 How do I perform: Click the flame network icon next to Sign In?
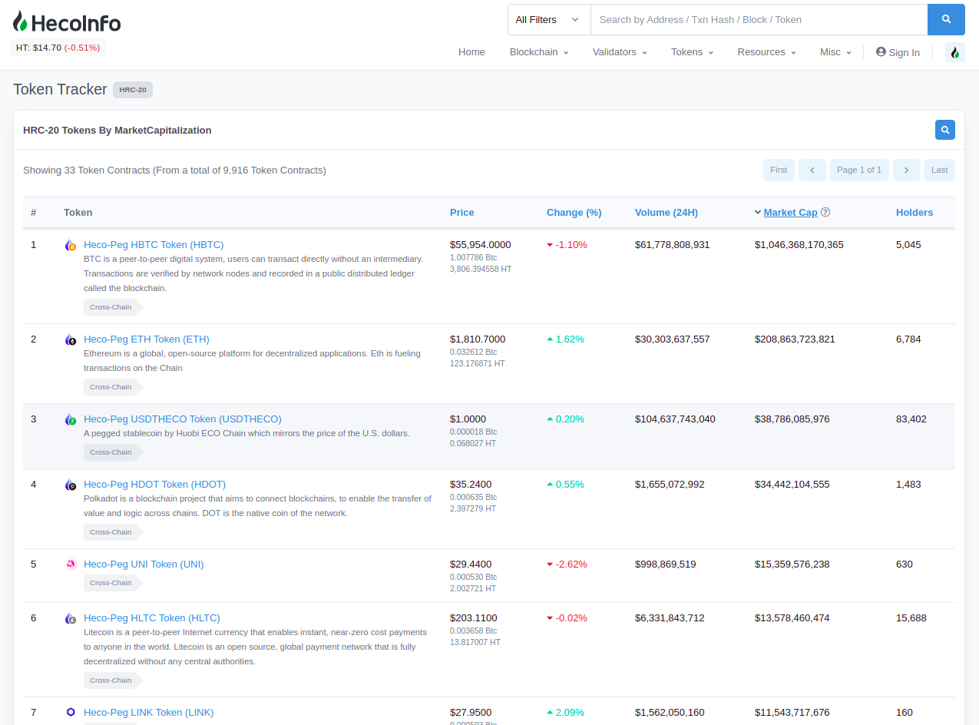point(954,52)
